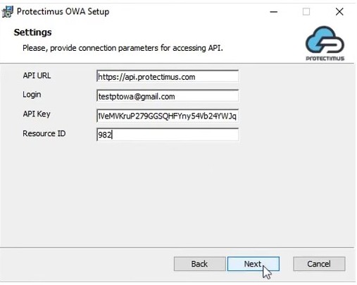Click the "Login" field label
Viewport: 357px width, 285px height.
click(x=32, y=95)
